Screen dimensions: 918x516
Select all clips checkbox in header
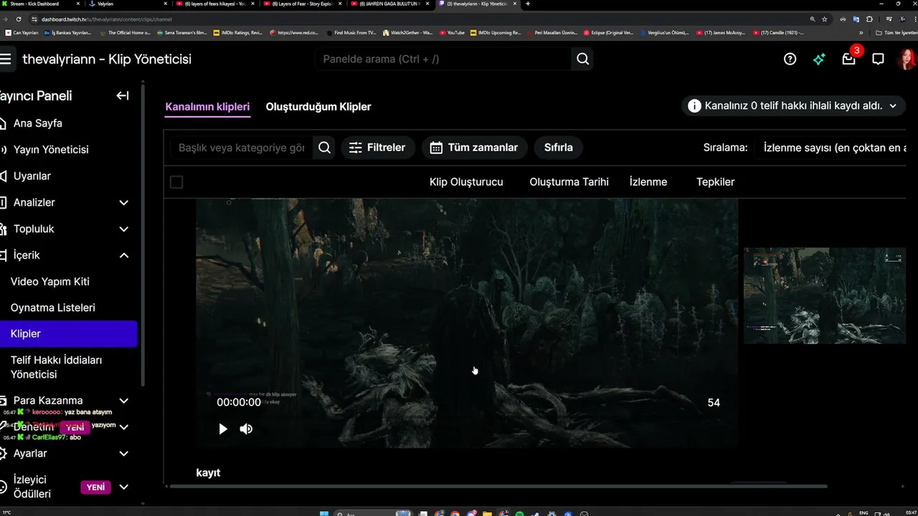click(x=176, y=182)
